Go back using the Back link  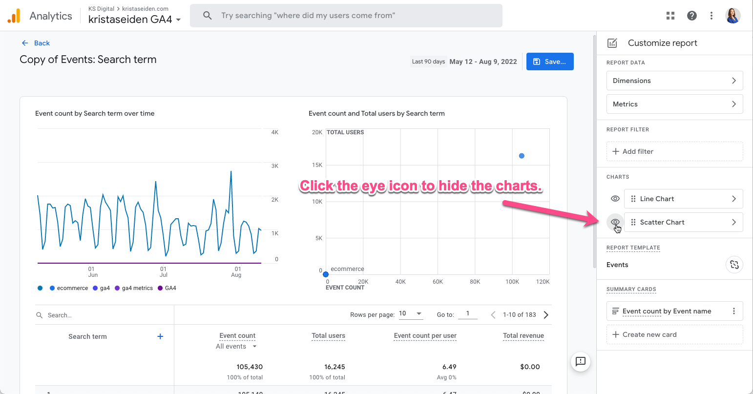click(36, 43)
